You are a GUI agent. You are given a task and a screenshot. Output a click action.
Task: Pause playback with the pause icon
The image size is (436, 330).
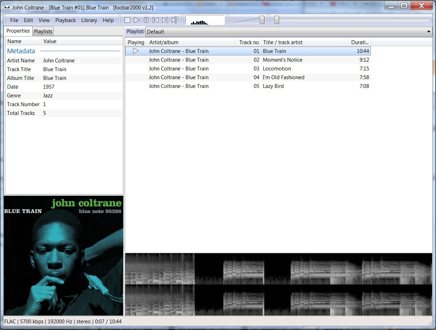coord(146,20)
